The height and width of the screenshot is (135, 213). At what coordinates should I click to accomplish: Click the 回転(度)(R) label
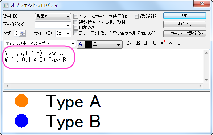point(14,25)
